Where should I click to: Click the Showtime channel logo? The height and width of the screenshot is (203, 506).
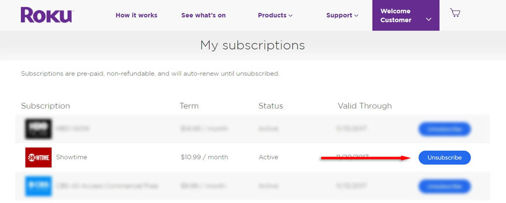39,157
